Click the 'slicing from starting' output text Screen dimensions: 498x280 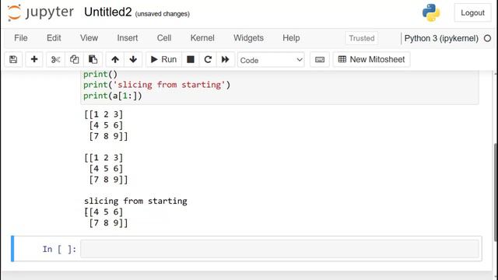tap(135, 201)
